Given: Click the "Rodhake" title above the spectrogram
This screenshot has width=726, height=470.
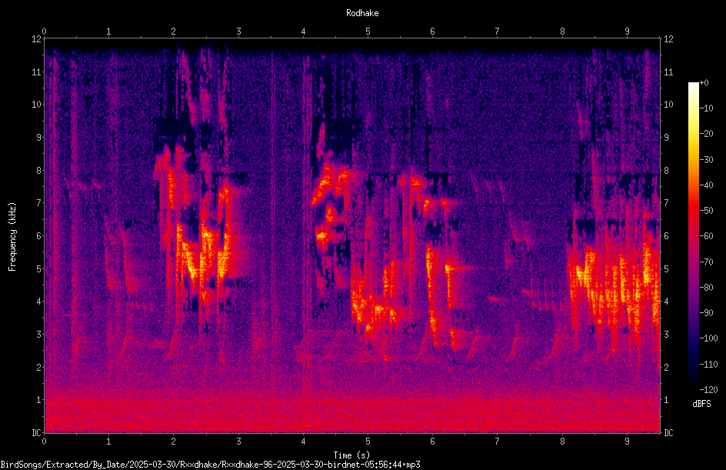Looking at the screenshot, I should click(x=362, y=13).
